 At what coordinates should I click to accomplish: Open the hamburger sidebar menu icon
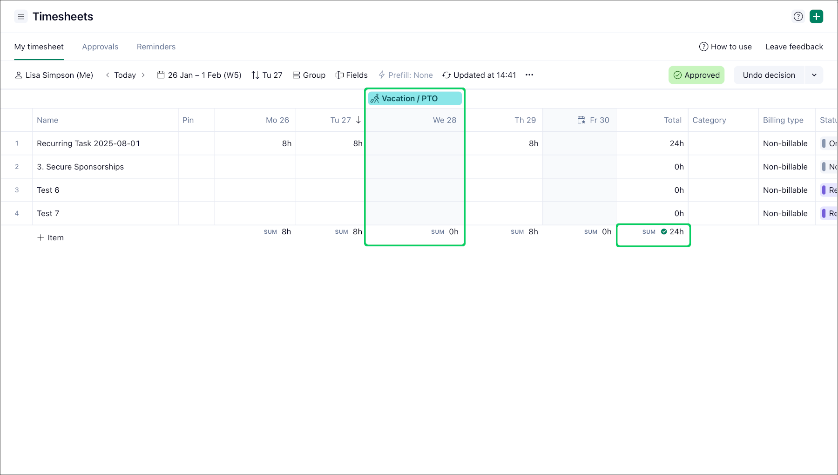[21, 17]
